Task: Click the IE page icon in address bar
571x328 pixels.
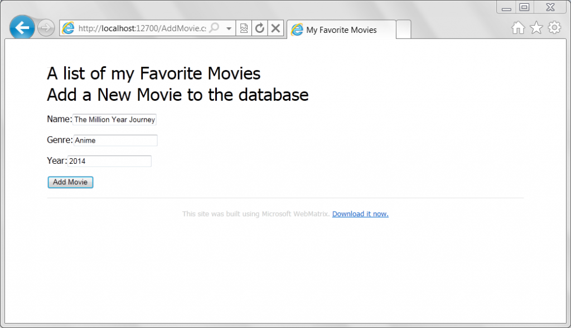Action: click(x=68, y=28)
